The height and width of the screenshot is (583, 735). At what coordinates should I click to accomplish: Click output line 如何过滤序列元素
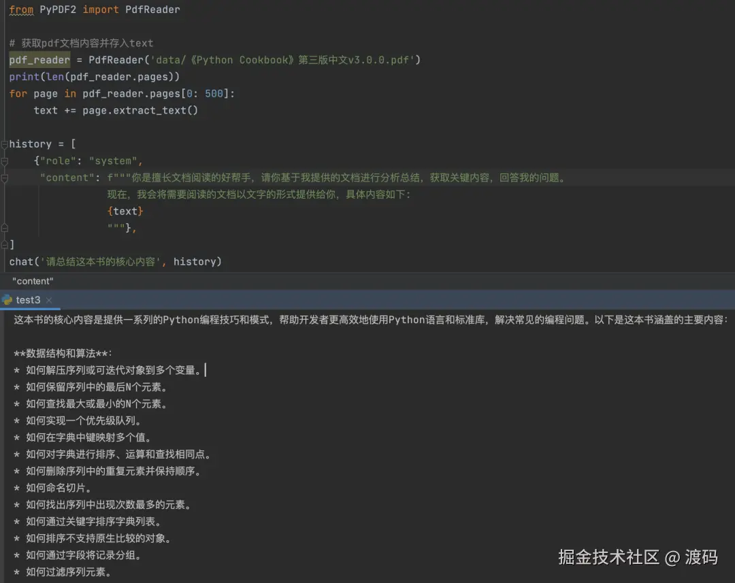click(63, 572)
